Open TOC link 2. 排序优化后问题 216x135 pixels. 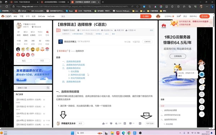point(77,75)
